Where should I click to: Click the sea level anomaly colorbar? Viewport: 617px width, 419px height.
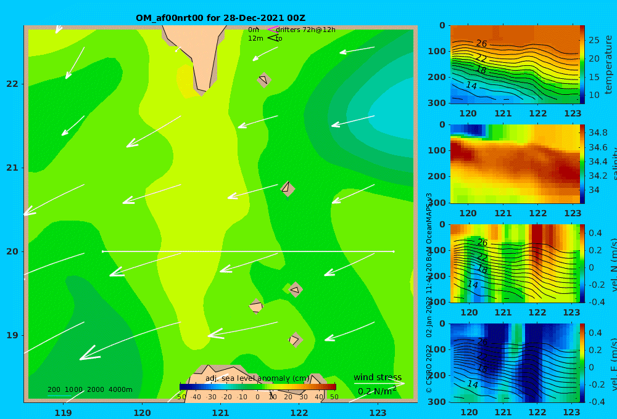(258, 387)
